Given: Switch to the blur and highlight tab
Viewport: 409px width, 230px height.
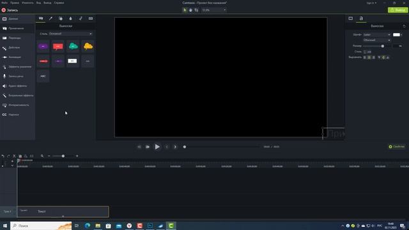Looking at the screenshot, I should tap(70, 19).
